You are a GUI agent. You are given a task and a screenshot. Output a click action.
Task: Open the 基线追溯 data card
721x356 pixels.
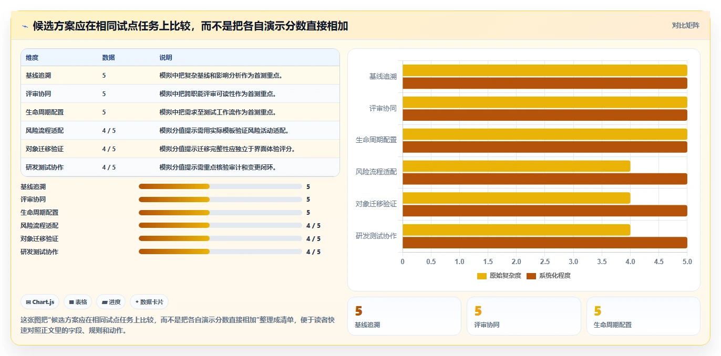pyautogui.click(x=404, y=316)
